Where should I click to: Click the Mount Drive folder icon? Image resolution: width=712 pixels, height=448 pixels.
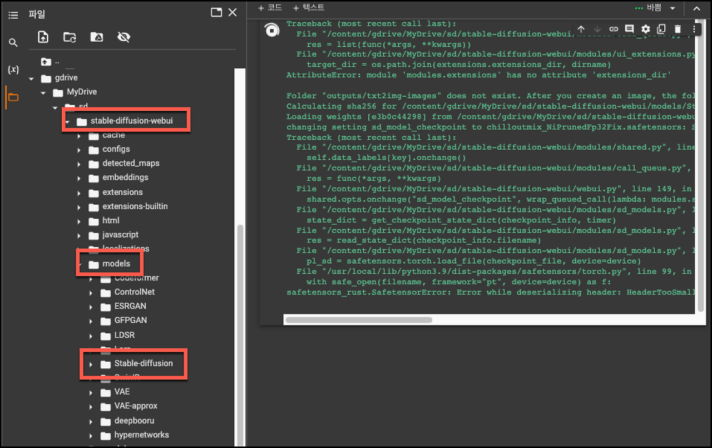coord(96,37)
